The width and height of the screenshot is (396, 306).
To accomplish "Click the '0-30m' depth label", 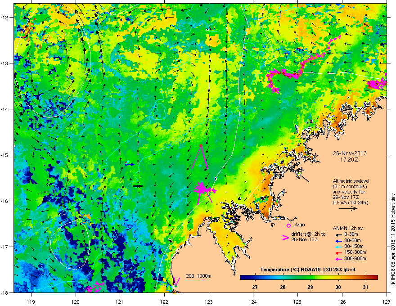I will pos(351,234).
